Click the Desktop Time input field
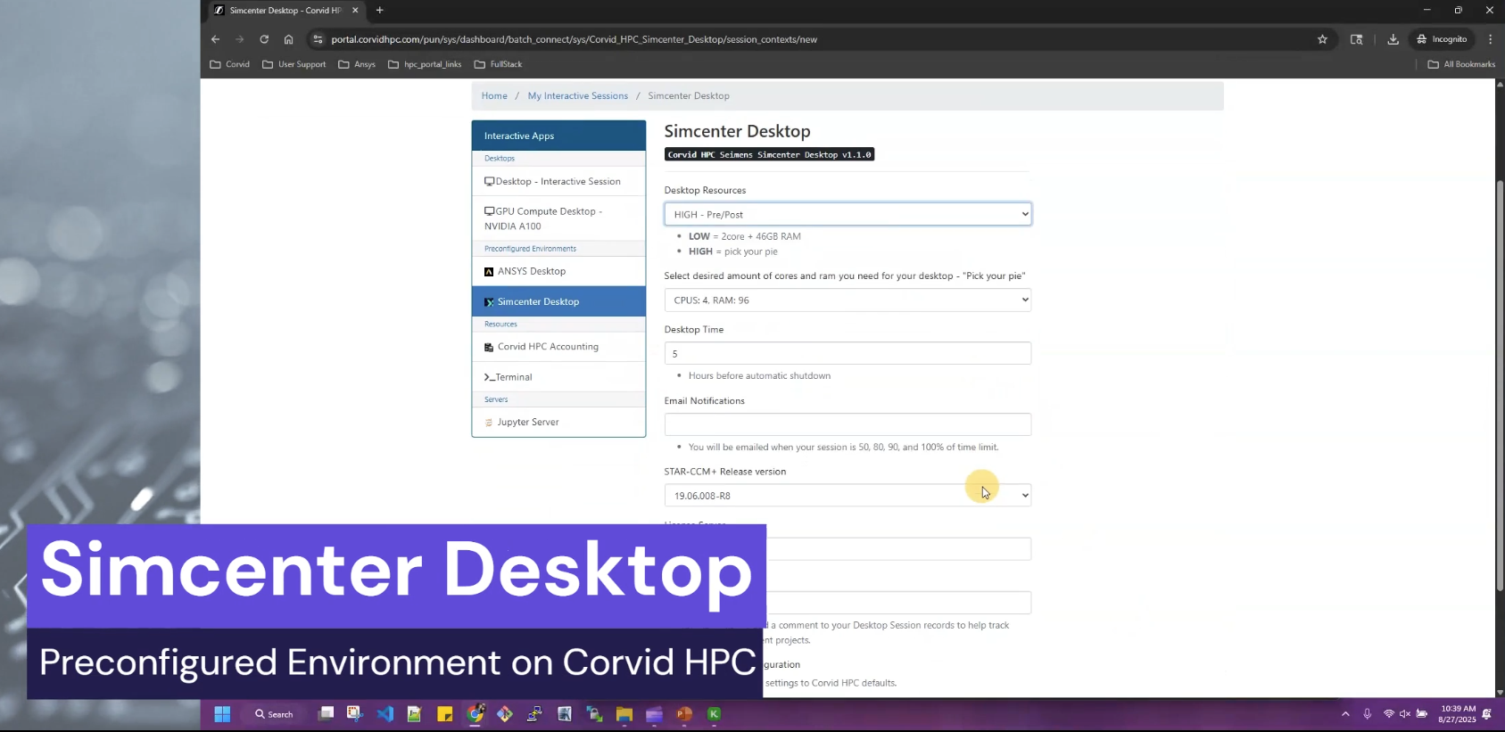 [848, 353]
